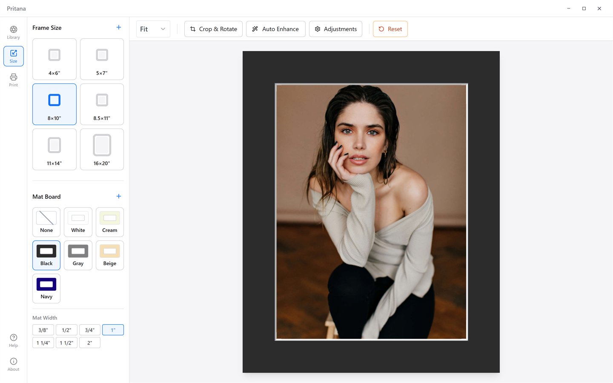Choose the 8×10" frame size
This screenshot has height=383, width=613.
54,104
